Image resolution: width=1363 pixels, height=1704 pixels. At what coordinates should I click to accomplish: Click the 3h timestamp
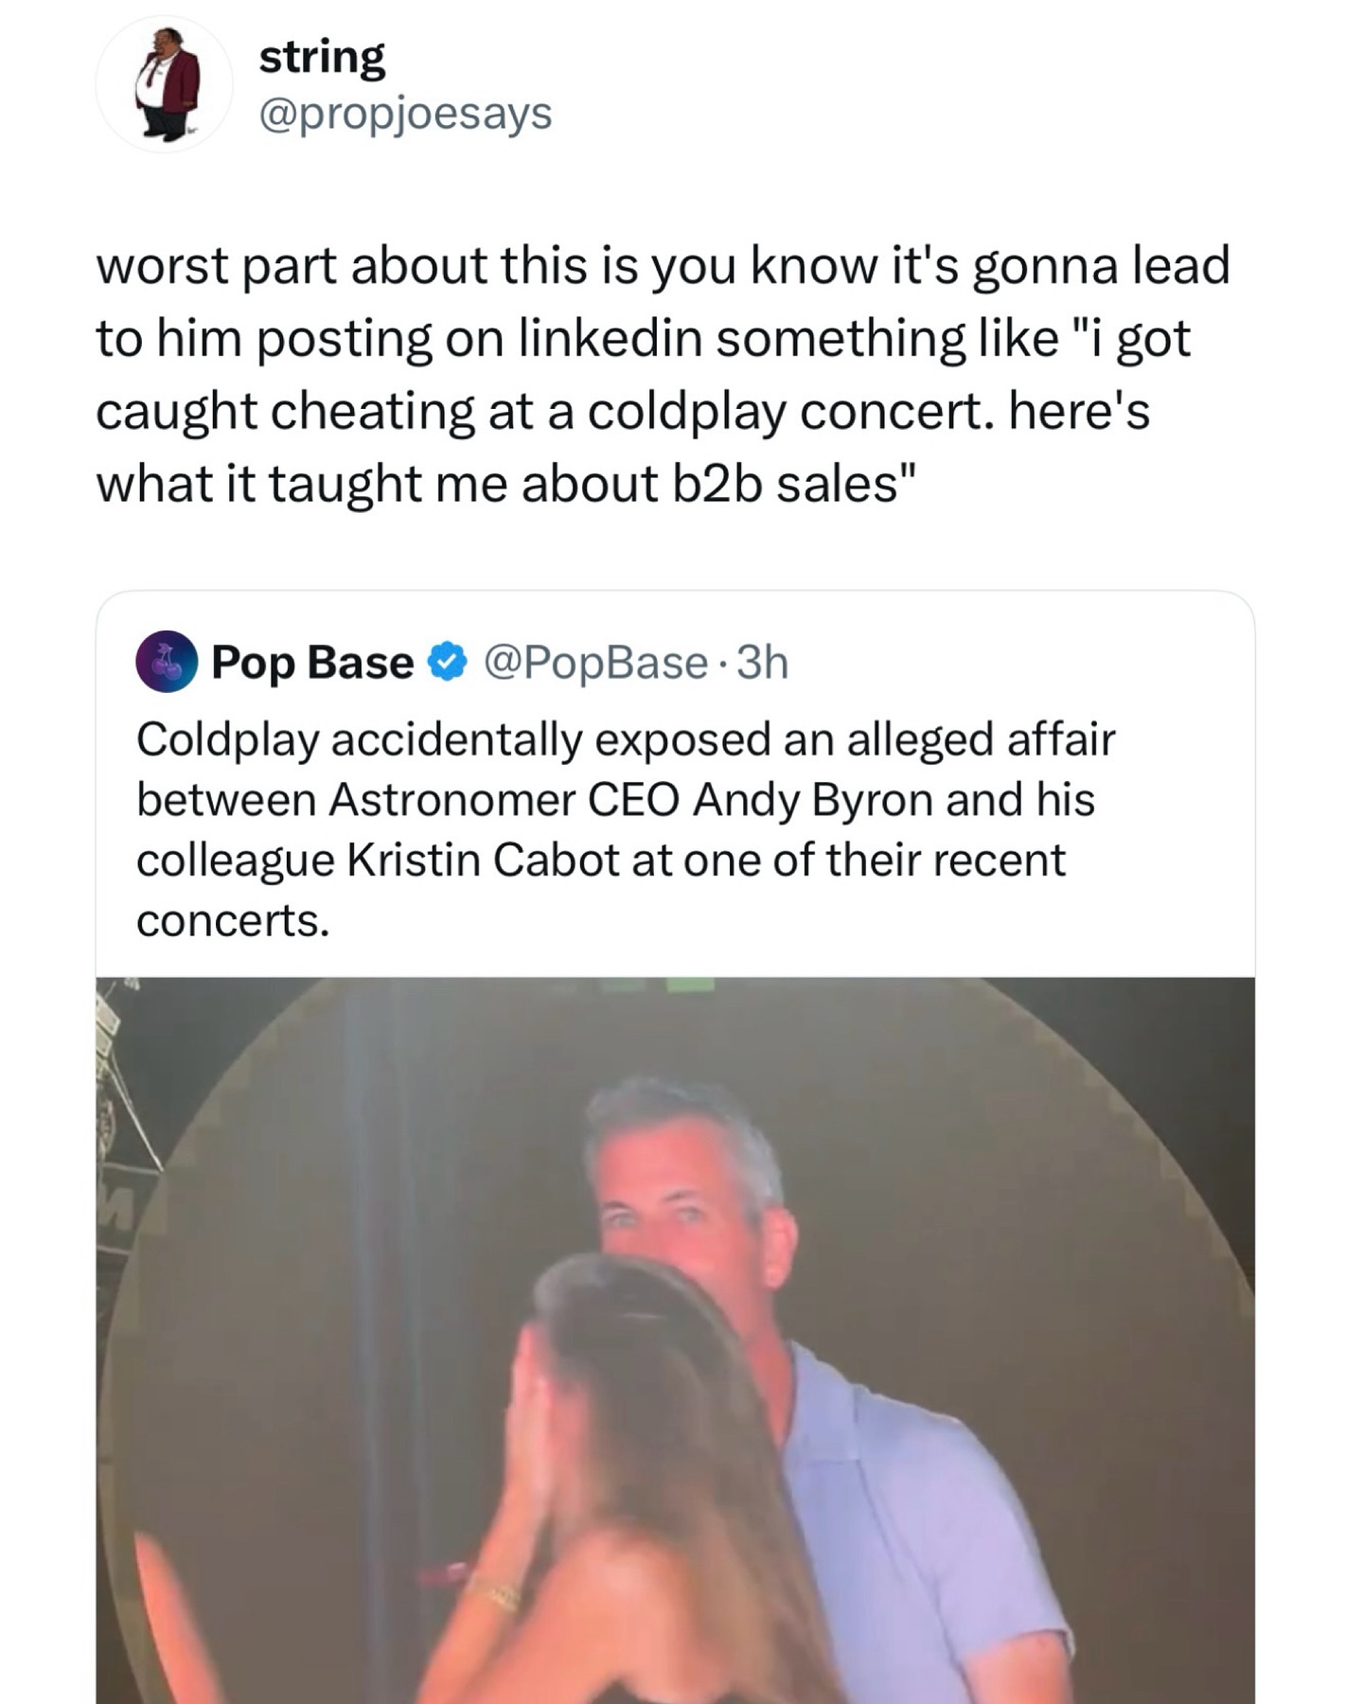[x=762, y=663]
